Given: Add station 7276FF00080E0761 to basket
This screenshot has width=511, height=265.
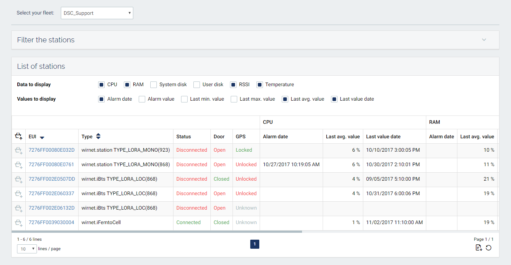Looking at the screenshot, I should tap(18, 165).
